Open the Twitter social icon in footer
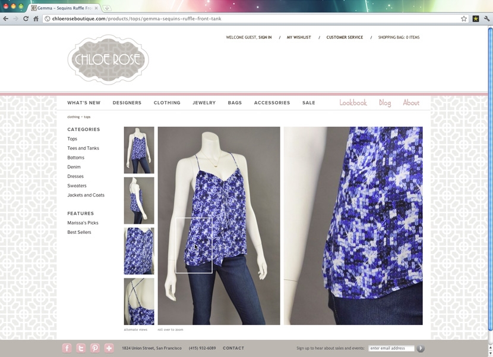This screenshot has height=357, width=493. point(81,348)
